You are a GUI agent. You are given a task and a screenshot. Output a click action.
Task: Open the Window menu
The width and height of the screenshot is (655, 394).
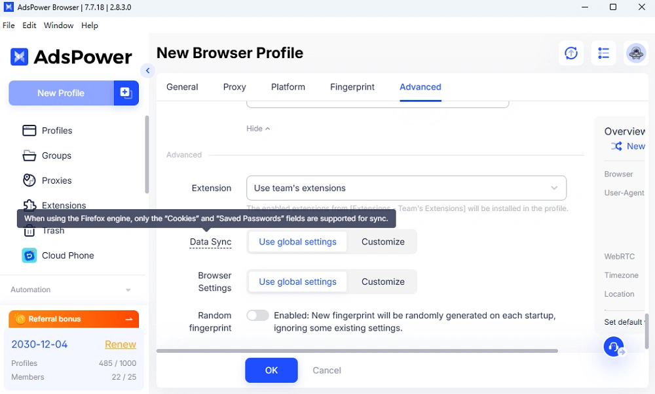pos(58,25)
